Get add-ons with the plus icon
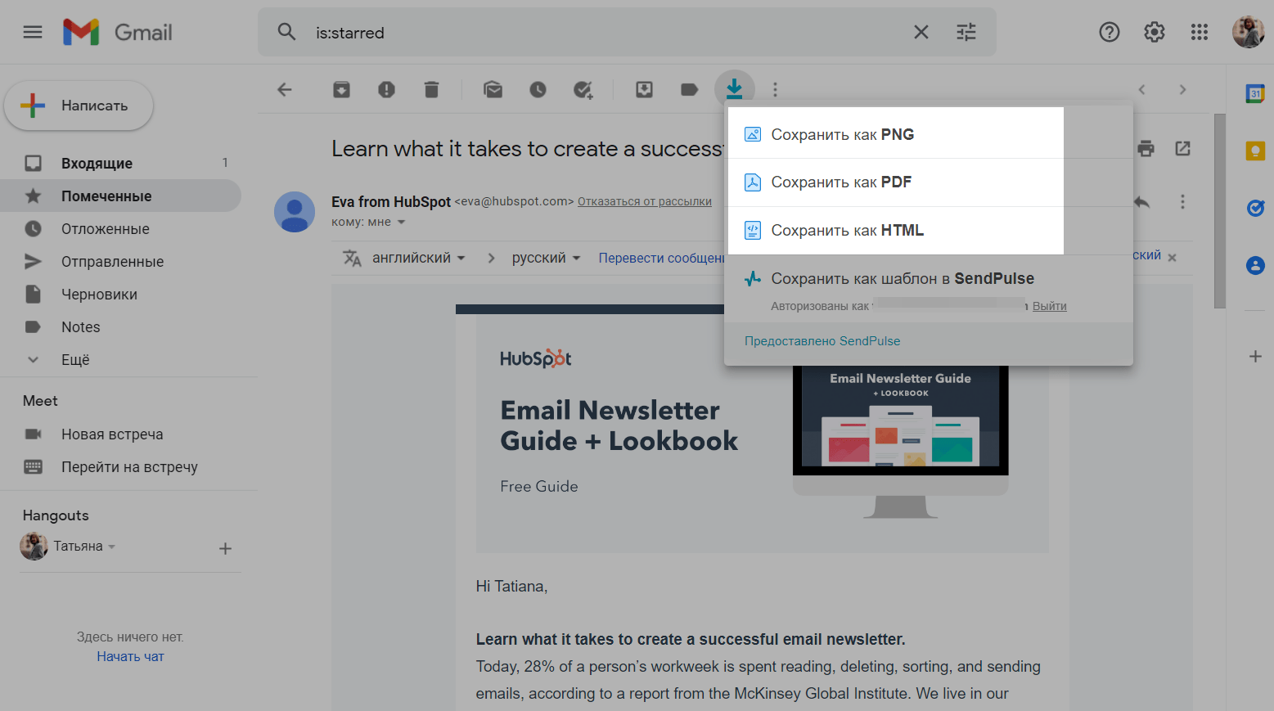1274x711 pixels. pyautogui.click(x=1255, y=356)
